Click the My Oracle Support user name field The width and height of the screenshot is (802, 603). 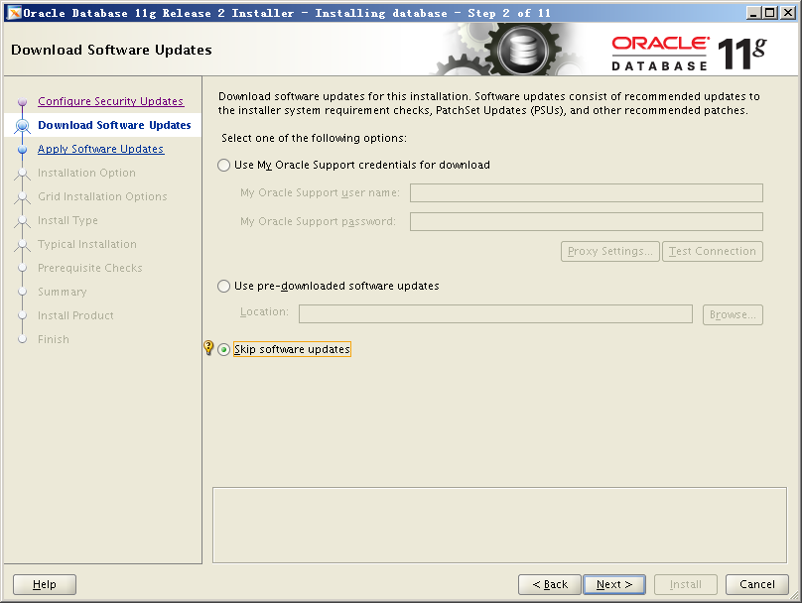(x=586, y=192)
